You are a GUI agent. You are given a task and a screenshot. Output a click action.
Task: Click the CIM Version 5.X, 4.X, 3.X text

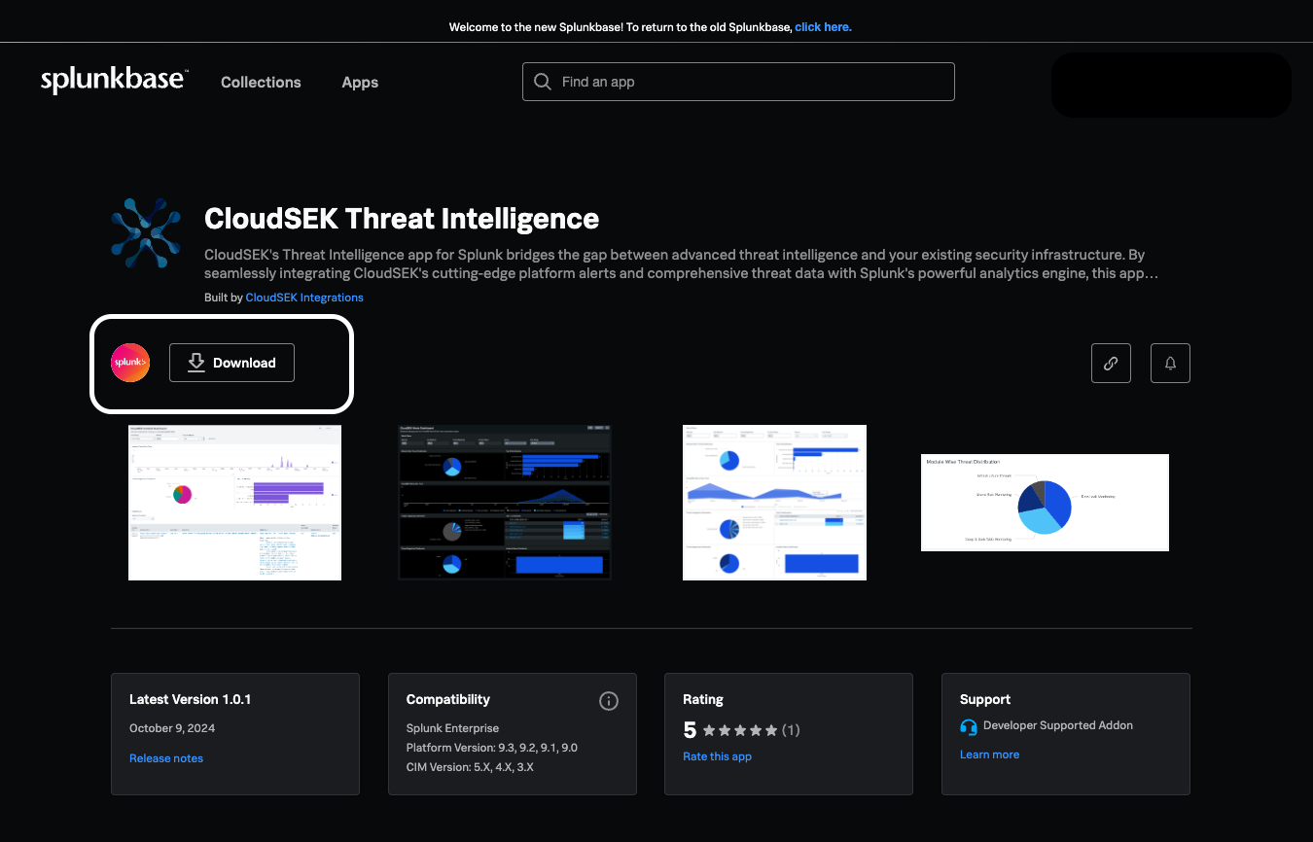470,767
